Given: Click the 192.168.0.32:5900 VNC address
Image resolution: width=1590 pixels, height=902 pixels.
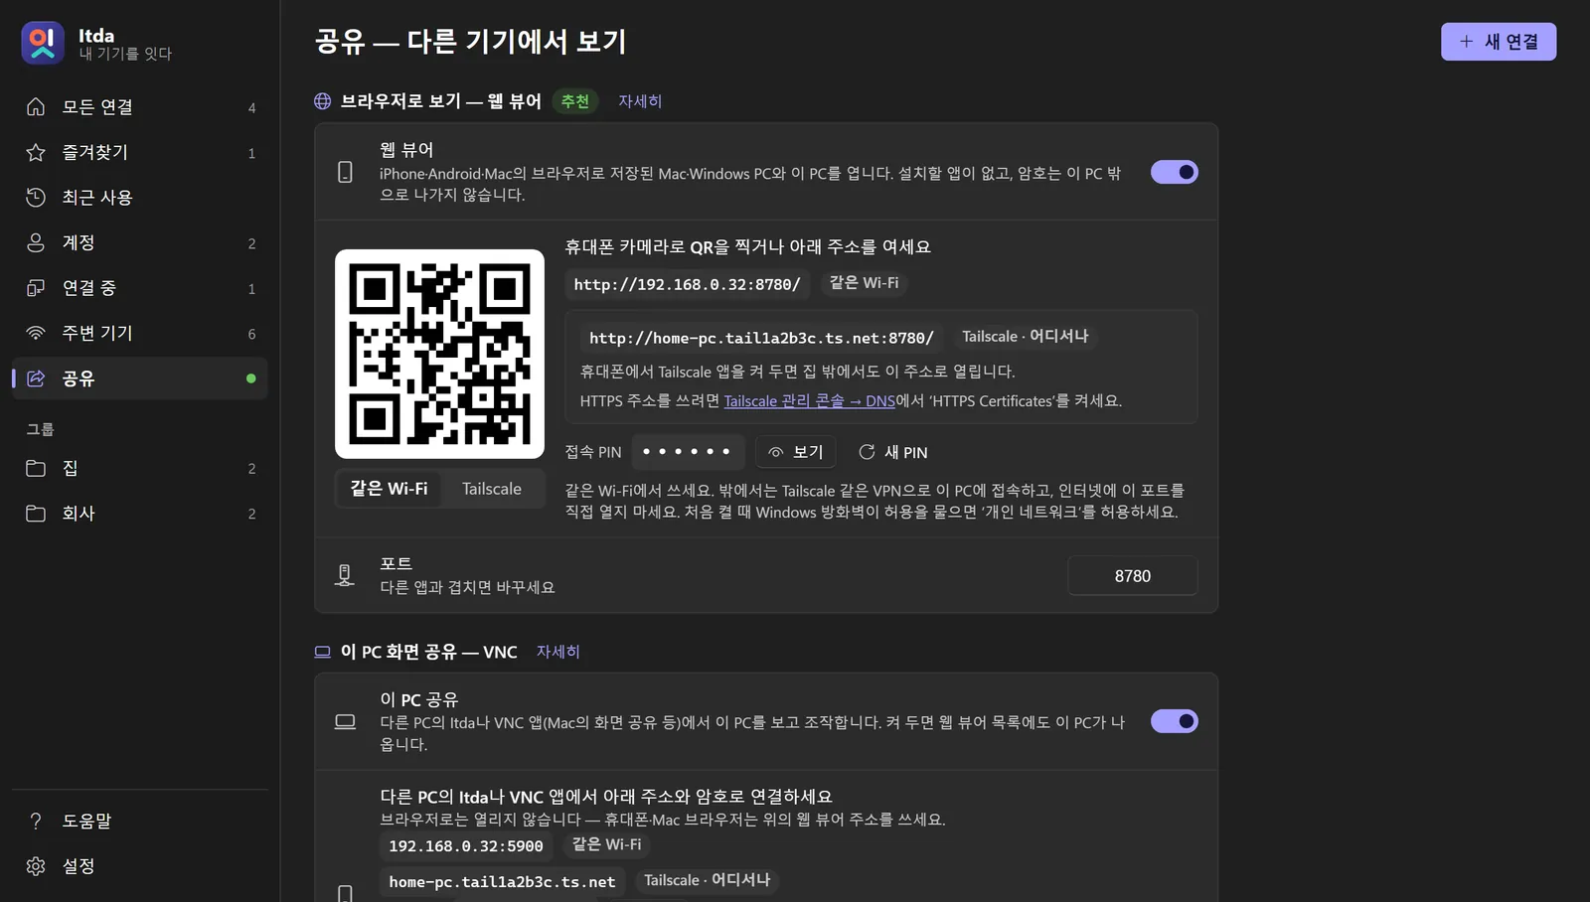Looking at the screenshot, I should click(466, 846).
